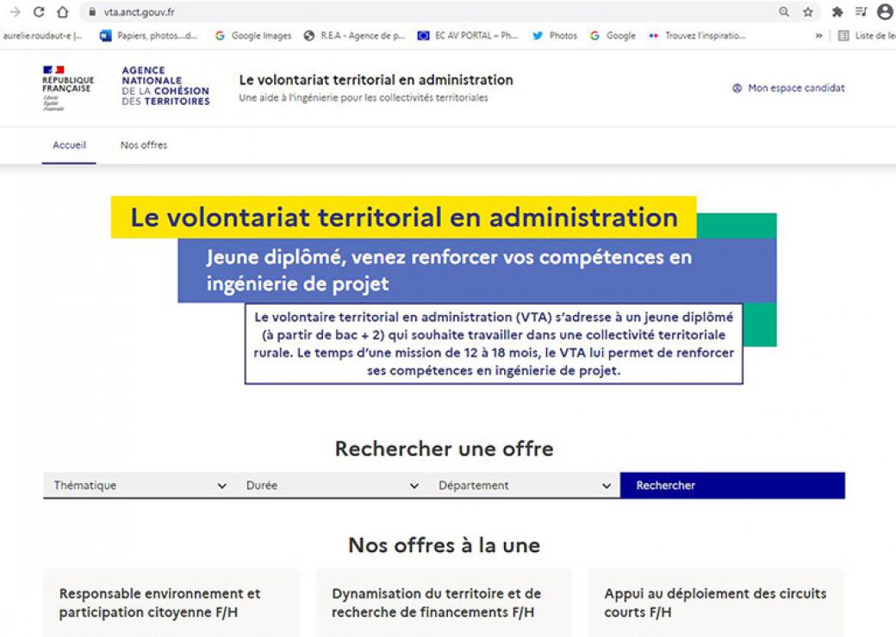Click the browser forward arrow
Image resolution: width=896 pixels, height=637 pixels.
coord(15,12)
